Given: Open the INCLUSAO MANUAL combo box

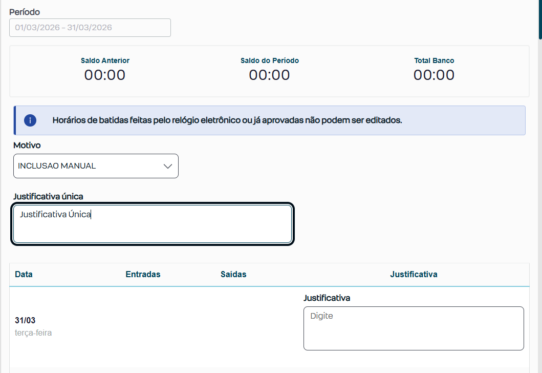Looking at the screenshot, I should click(96, 166).
